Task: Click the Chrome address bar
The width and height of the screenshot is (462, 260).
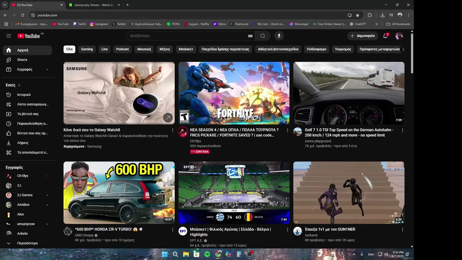Action: click(x=188, y=15)
